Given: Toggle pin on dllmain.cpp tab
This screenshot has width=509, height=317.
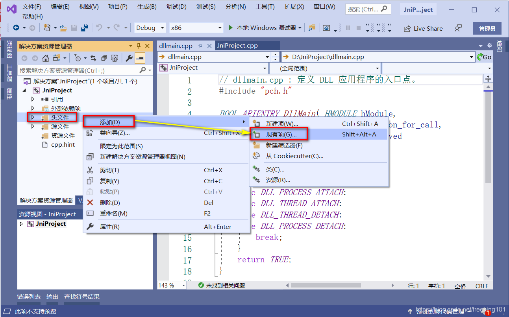Looking at the screenshot, I should [200, 46].
